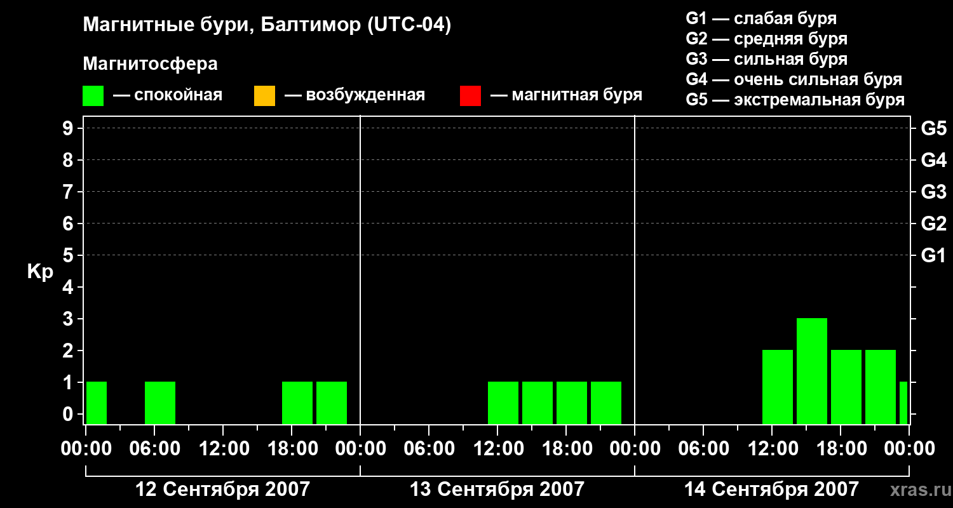Click the '12:00' label above '13 Сентября 2007'
This screenshot has width=953, height=508.
coord(497,449)
